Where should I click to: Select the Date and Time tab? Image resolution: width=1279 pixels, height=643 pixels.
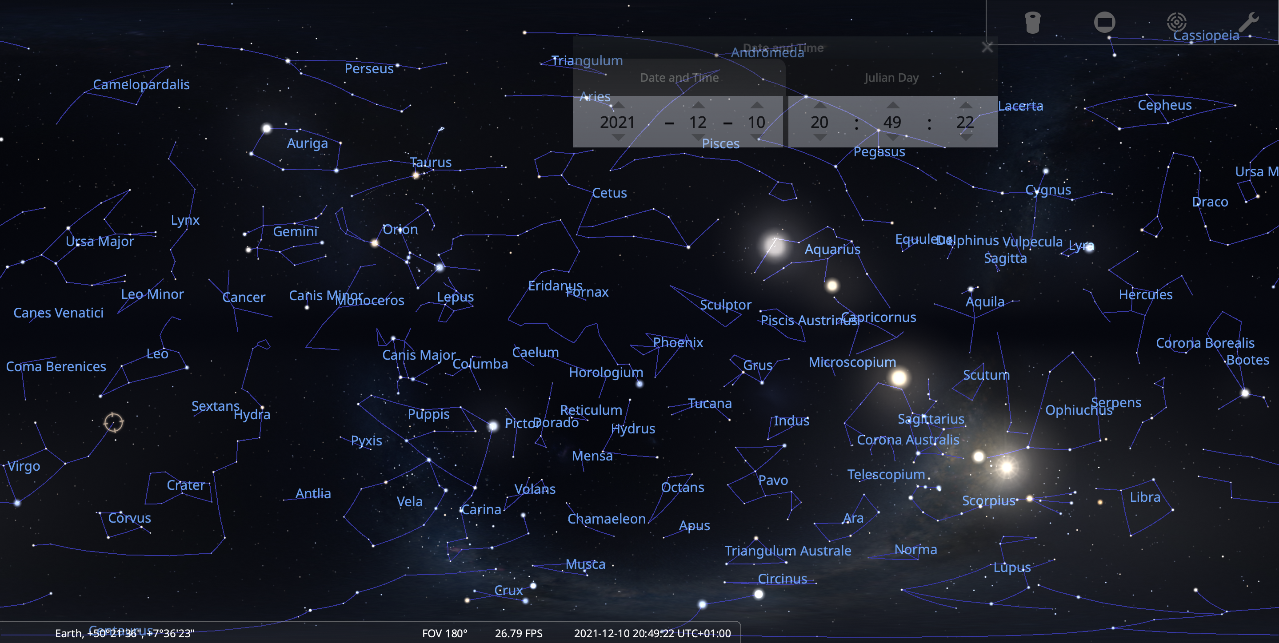coord(679,78)
